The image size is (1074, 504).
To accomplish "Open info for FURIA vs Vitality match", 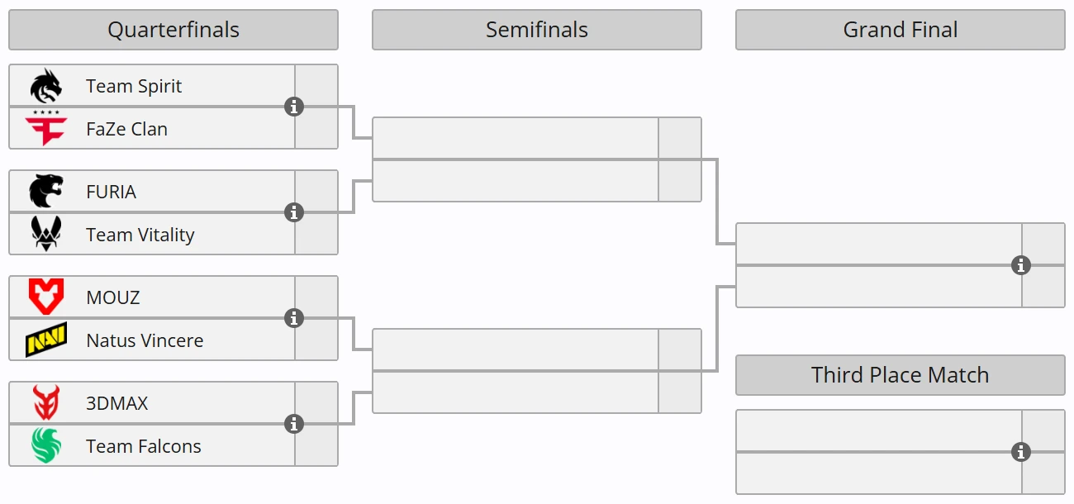I will point(294,212).
